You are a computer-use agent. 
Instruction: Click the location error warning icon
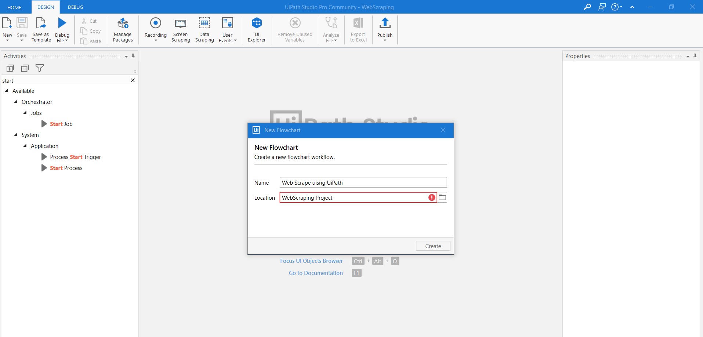click(432, 198)
